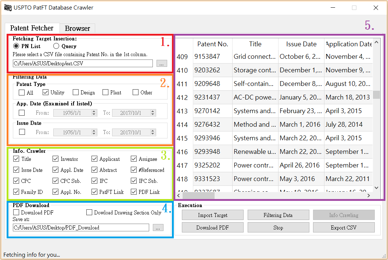Click the Export CSV button
This screenshot has height=260, width=388.
pos(344,227)
